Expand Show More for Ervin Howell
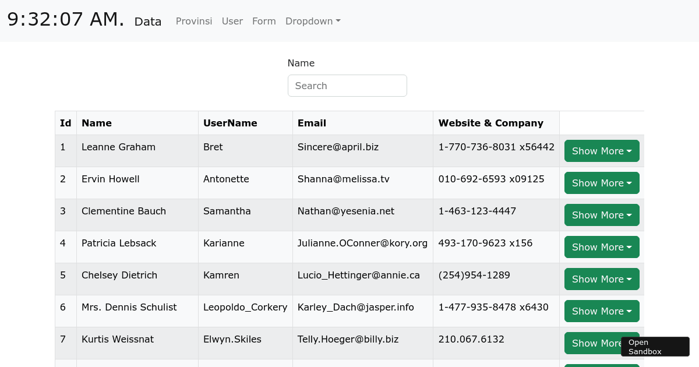The width and height of the screenshot is (699, 367). click(601, 183)
